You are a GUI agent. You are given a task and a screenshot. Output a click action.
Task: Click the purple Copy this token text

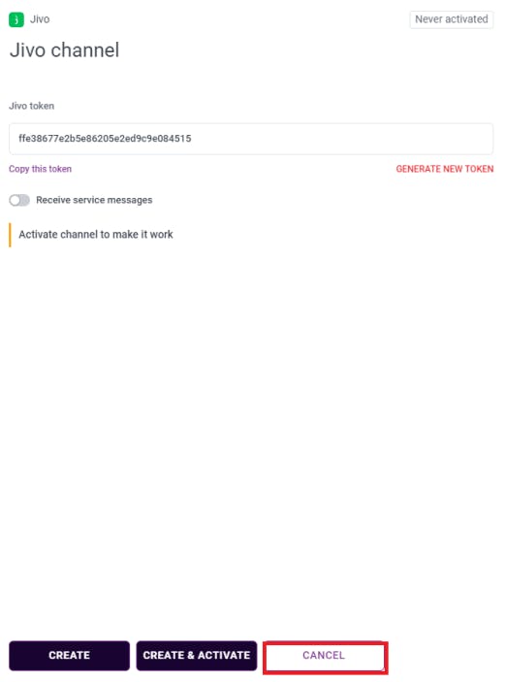(40, 169)
